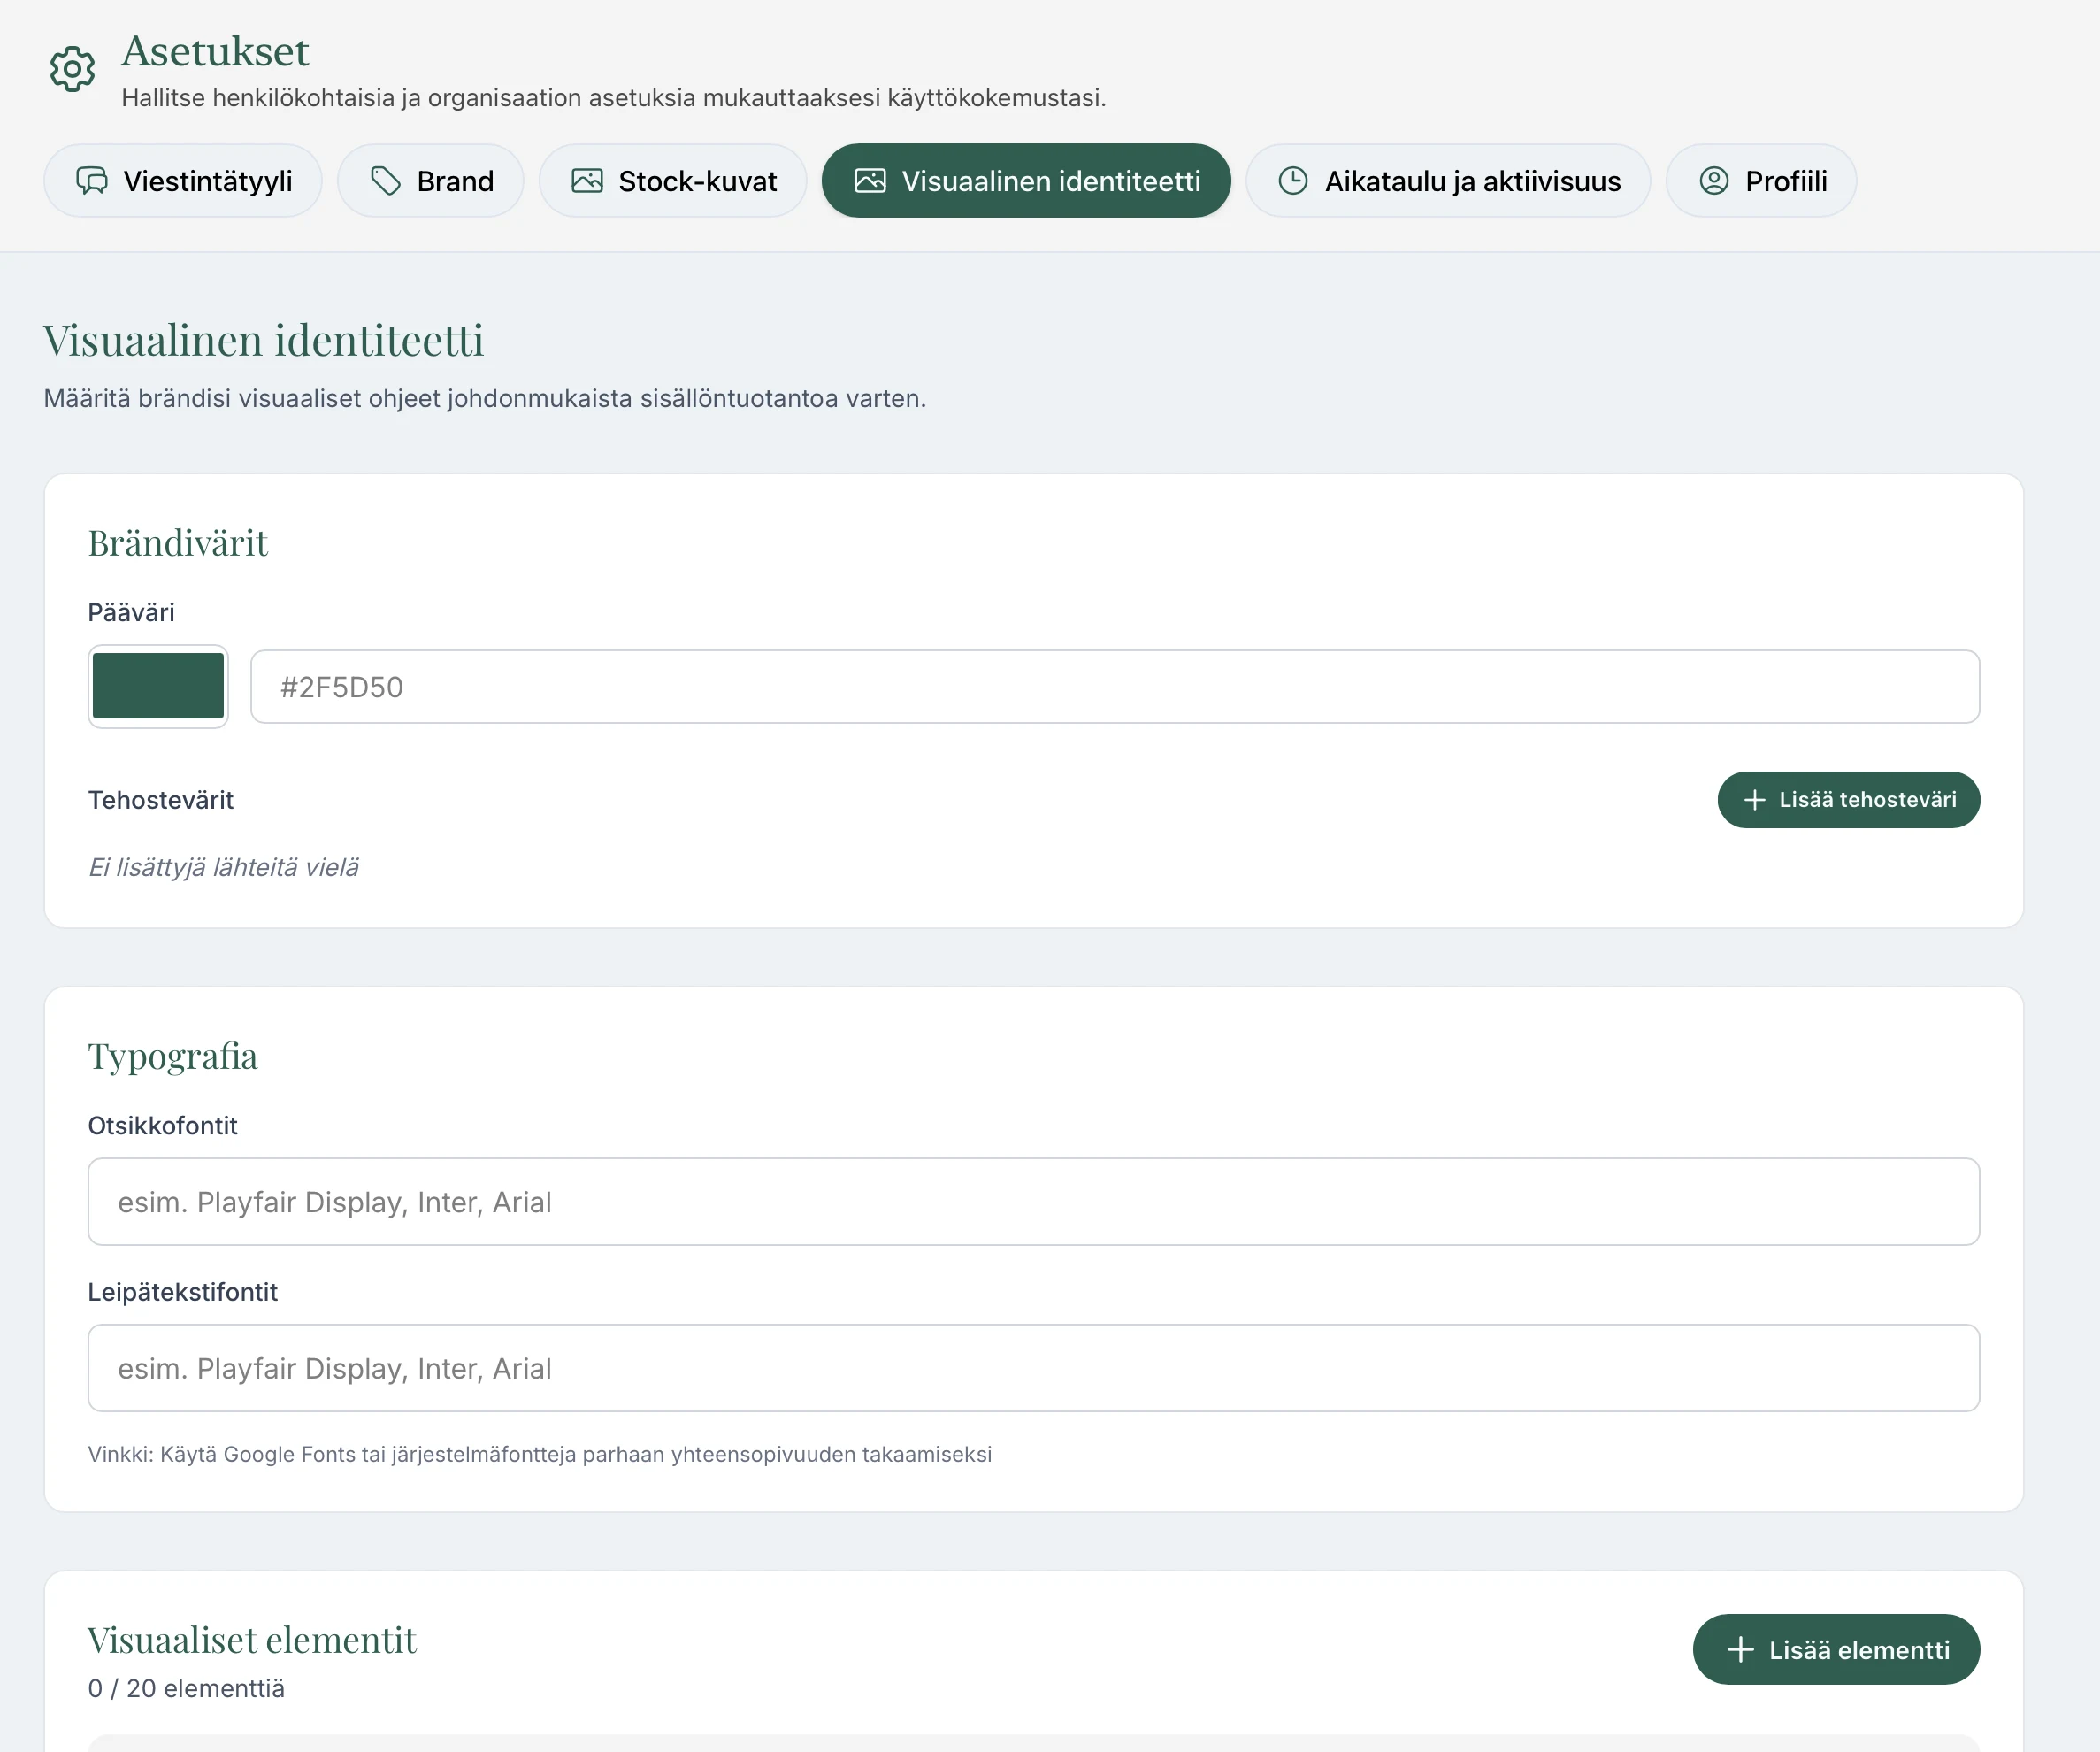Click the clock icon on Aikataulu ja aktiivisuus
This screenshot has height=1752, width=2100.
click(x=1293, y=181)
